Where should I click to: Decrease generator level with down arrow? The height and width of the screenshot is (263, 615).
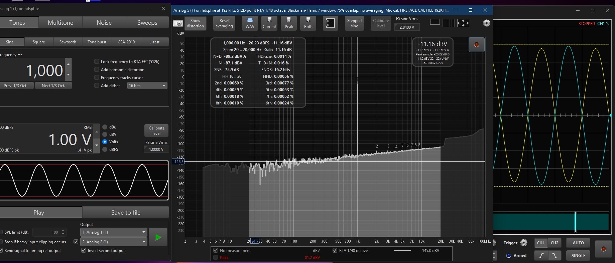point(97,145)
